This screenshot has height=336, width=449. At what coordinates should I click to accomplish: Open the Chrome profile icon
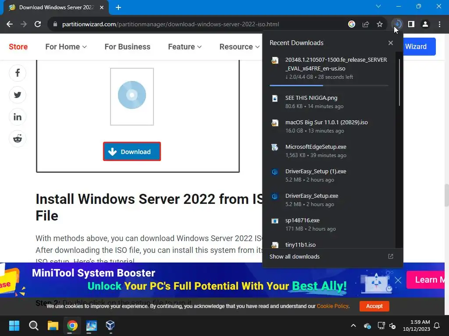point(425,24)
